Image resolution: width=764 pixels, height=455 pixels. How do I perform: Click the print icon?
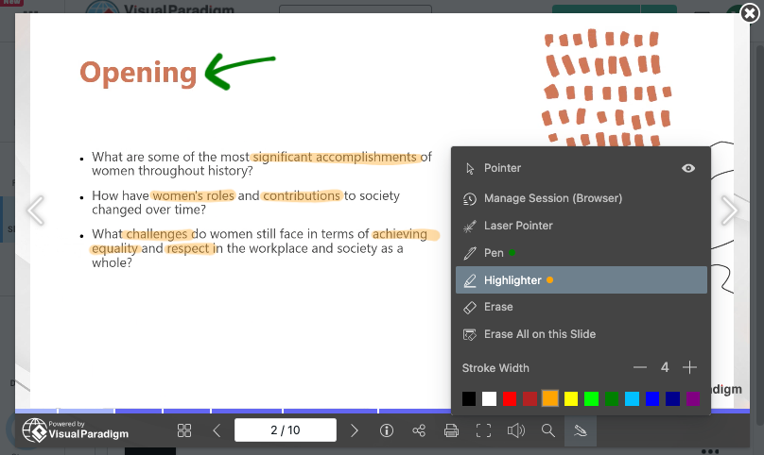click(x=451, y=430)
